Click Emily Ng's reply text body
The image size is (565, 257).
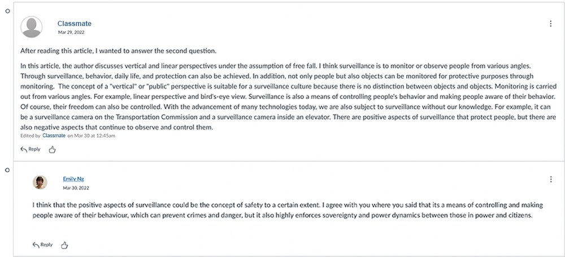coord(282,211)
